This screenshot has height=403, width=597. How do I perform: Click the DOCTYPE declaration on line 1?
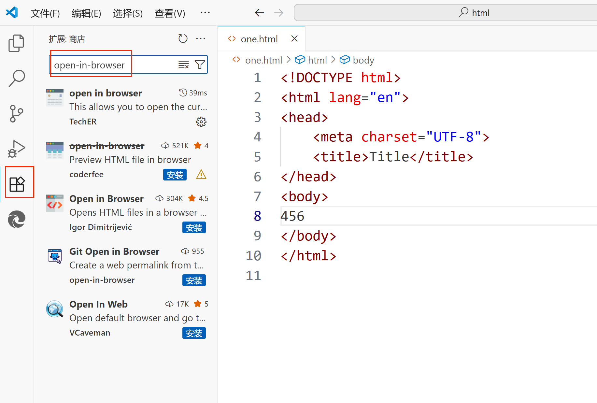[x=340, y=78]
